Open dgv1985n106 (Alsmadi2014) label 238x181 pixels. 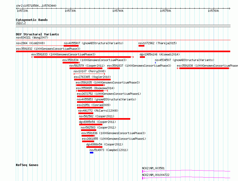pos(160,54)
